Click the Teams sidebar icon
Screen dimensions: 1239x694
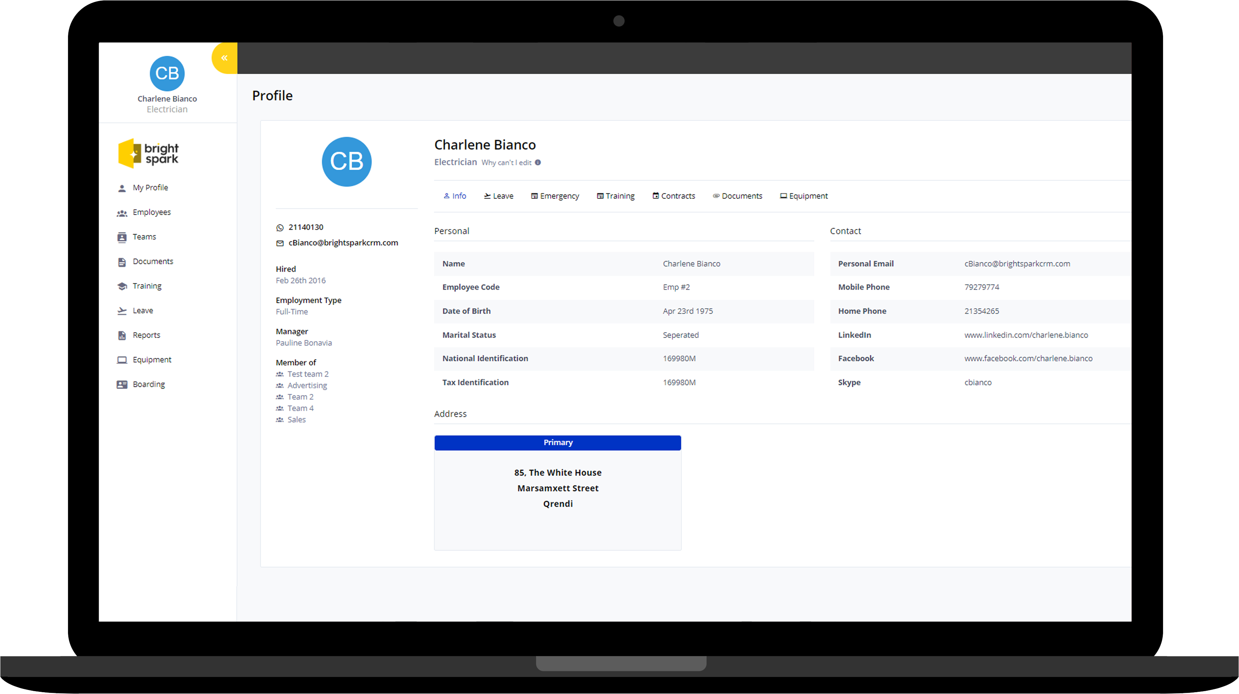(x=122, y=237)
